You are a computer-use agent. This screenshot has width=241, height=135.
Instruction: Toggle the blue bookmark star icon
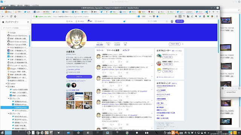click(x=157, y=16)
